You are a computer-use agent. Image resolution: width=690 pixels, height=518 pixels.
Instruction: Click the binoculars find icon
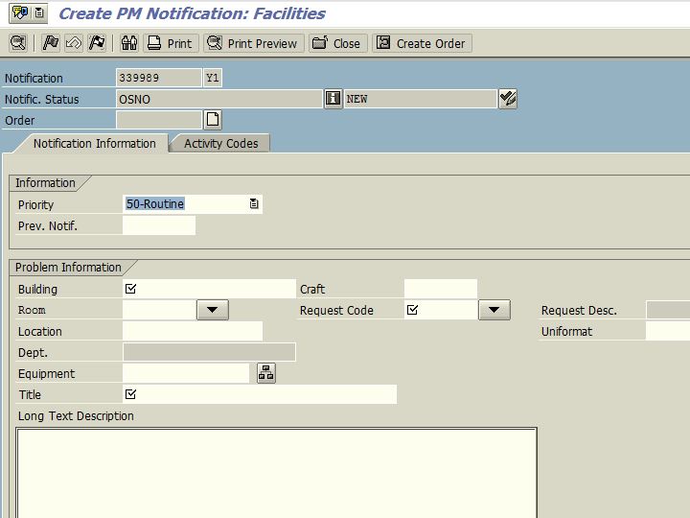(x=129, y=43)
